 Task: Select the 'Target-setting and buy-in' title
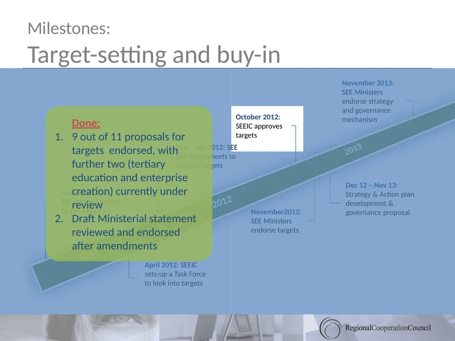(x=154, y=55)
